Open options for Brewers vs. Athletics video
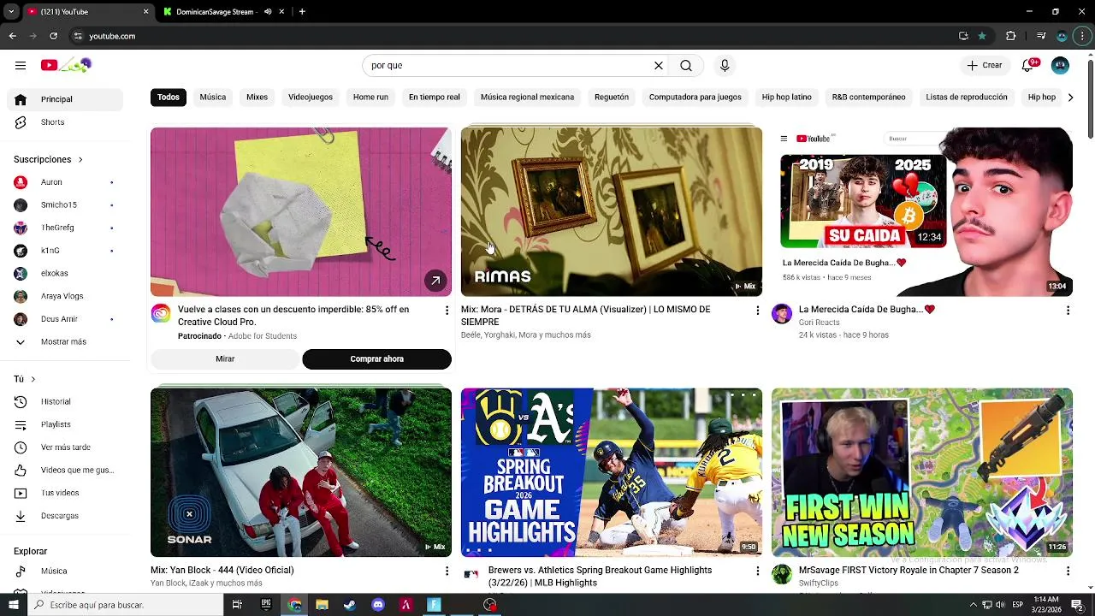The height and width of the screenshot is (616, 1095). (x=757, y=571)
